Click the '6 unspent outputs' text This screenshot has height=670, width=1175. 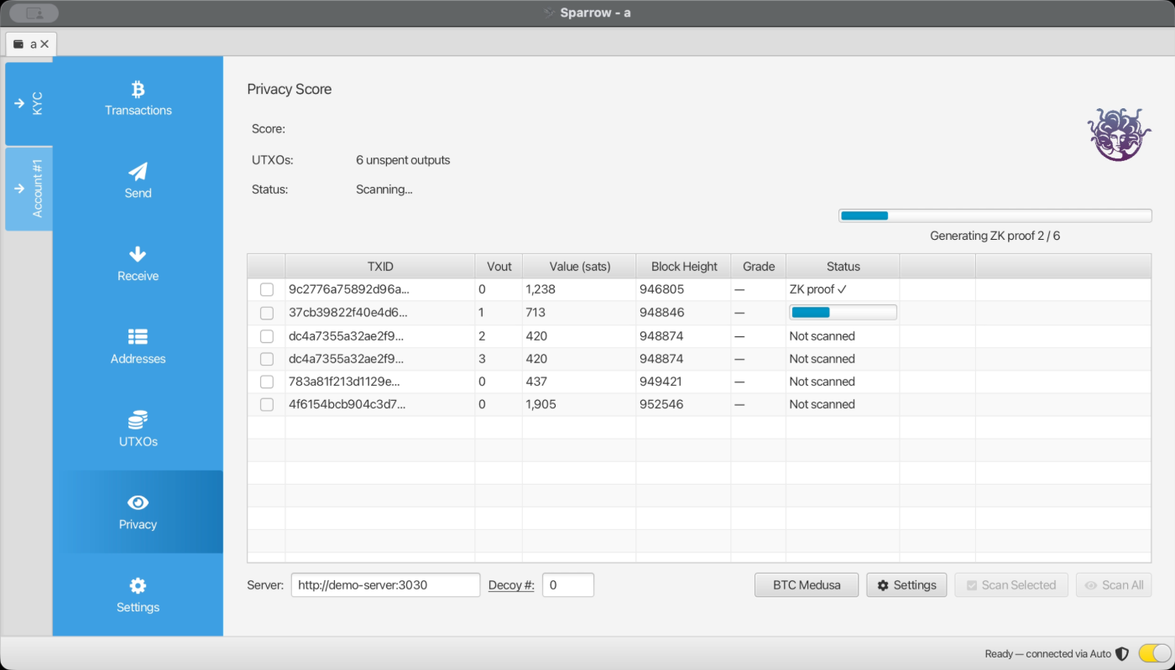coord(403,160)
